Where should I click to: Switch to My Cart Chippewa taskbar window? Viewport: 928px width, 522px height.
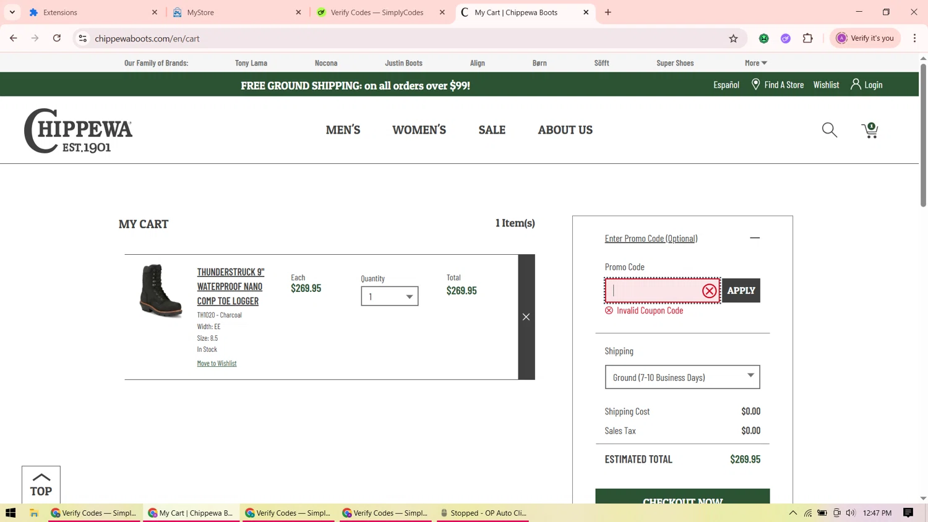[191, 513]
